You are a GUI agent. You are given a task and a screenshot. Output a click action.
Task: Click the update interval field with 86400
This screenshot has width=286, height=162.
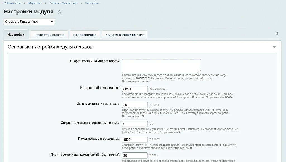point(135,89)
